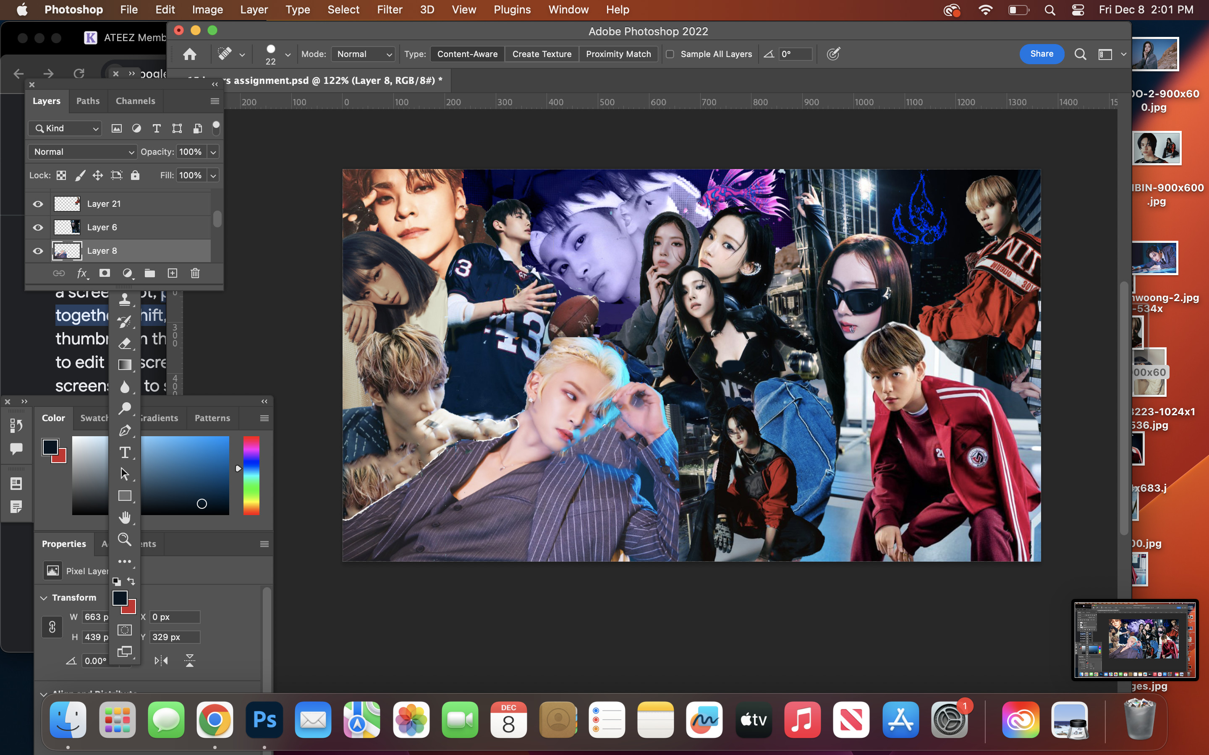Select the Dodge tool
Image resolution: width=1209 pixels, height=755 pixels.
point(124,409)
